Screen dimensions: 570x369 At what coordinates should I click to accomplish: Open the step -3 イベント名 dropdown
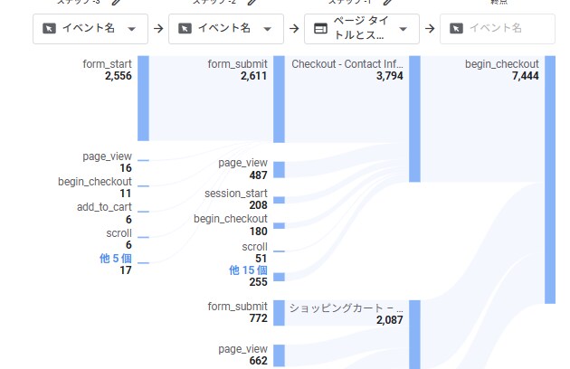point(90,29)
